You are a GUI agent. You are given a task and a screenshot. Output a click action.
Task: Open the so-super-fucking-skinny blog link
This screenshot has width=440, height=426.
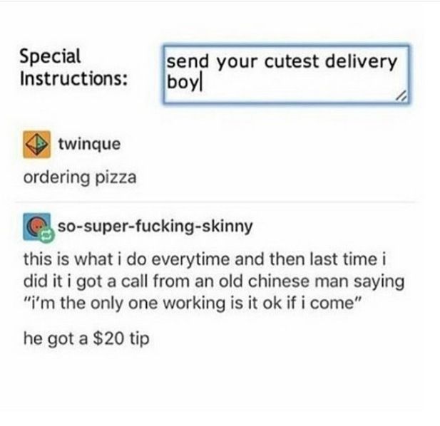[x=155, y=226]
